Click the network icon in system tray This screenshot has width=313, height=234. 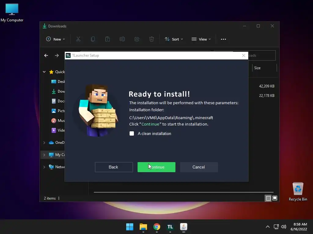[x=276, y=227]
